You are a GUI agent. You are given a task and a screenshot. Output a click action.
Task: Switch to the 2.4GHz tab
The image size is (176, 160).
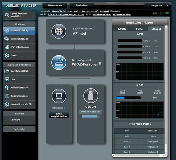(122, 29)
